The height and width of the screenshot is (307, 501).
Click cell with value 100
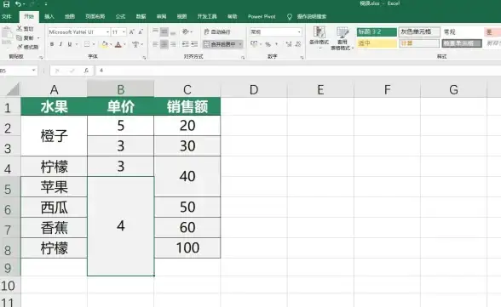point(187,247)
